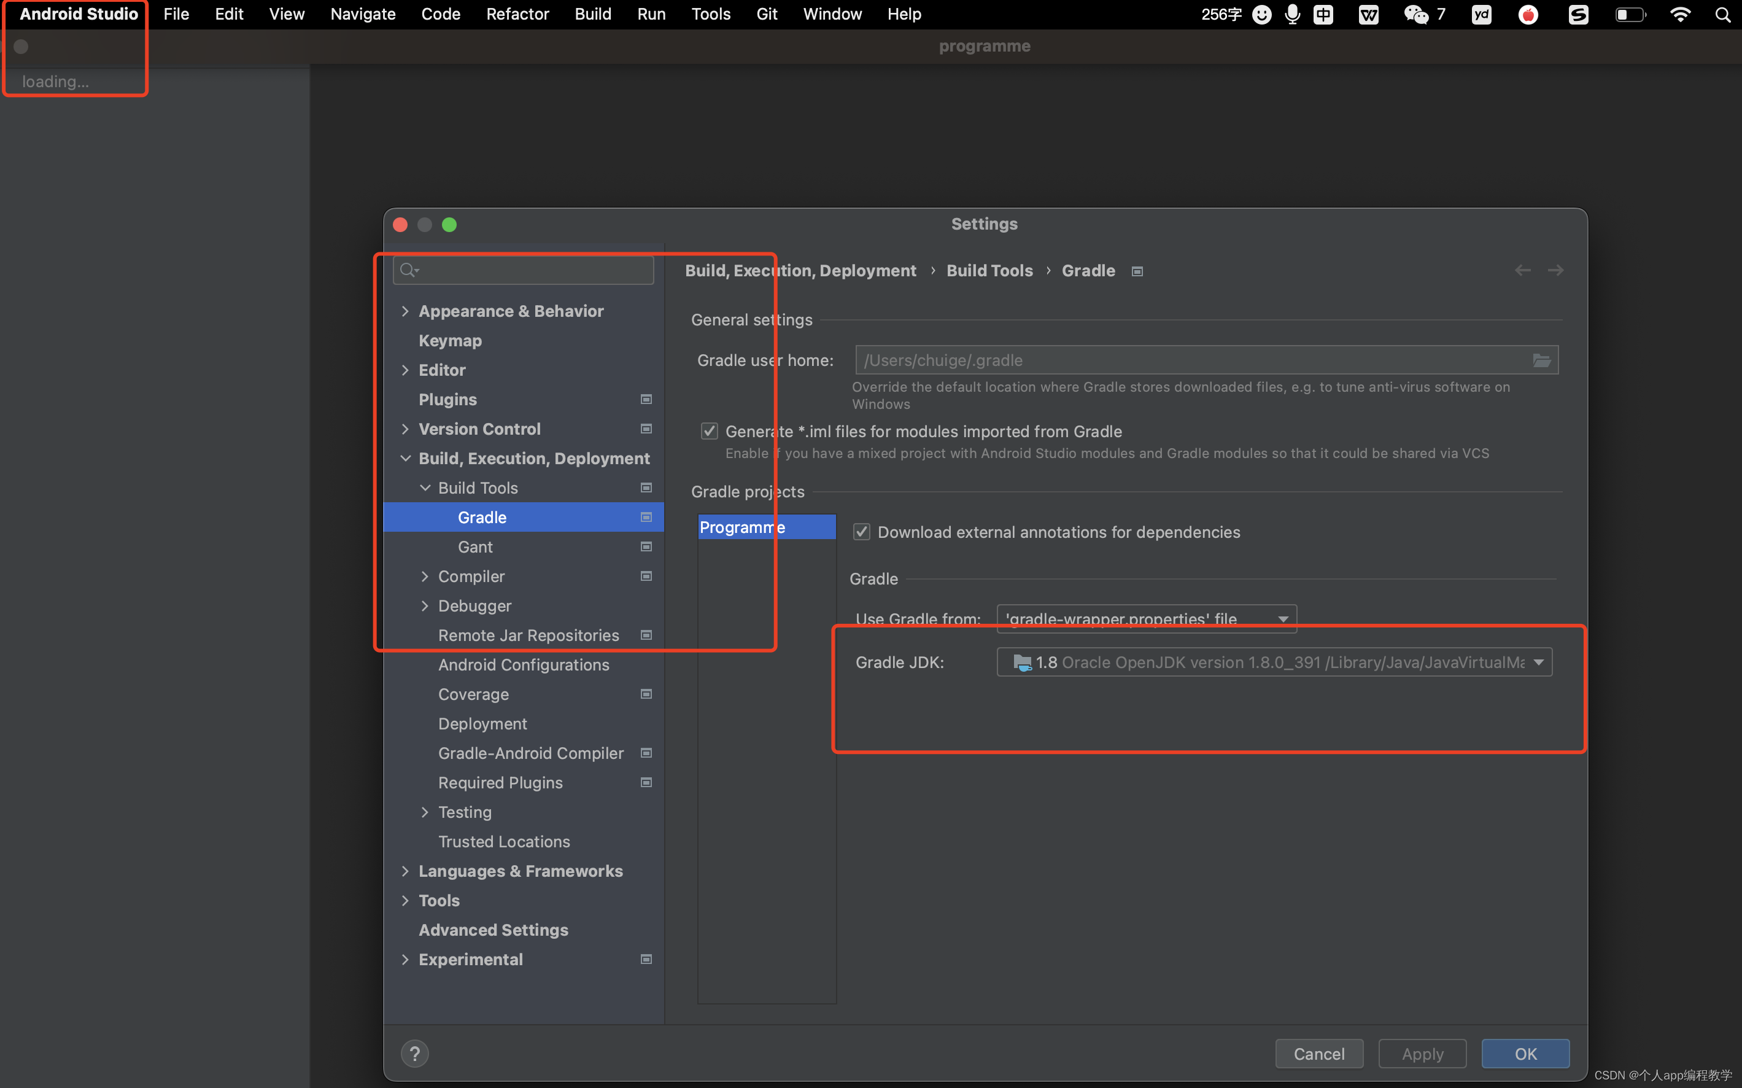Viewport: 1742px width, 1088px height.
Task: Click the Apply button
Action: click(x=1422, y=1054)
